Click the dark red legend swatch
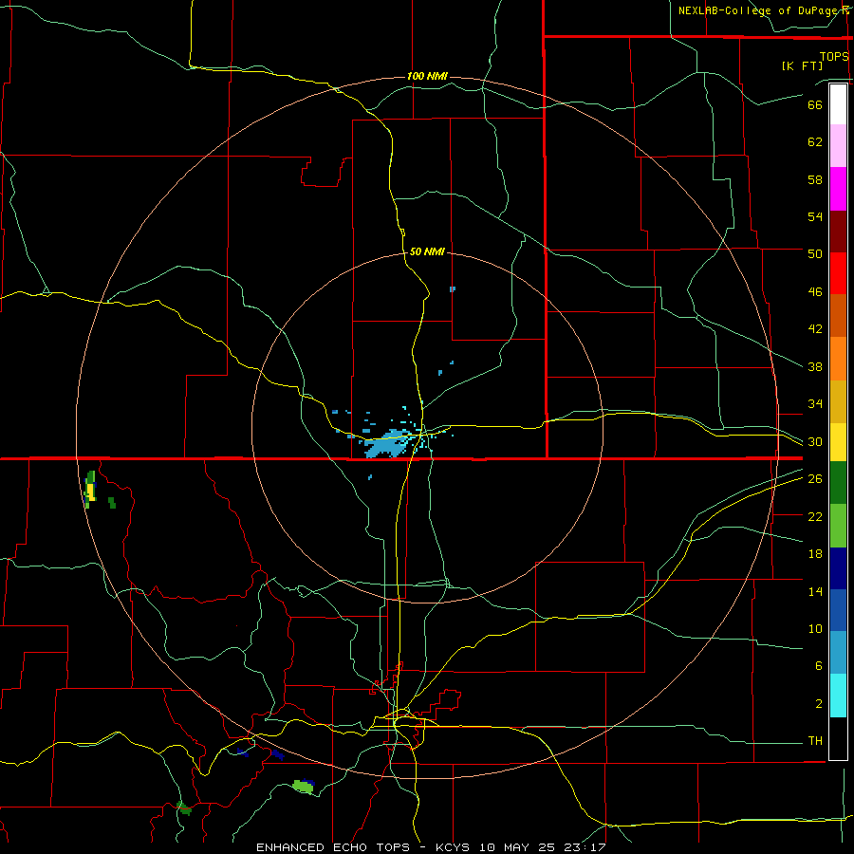854x854 pixels. click(x=838, y=232)
